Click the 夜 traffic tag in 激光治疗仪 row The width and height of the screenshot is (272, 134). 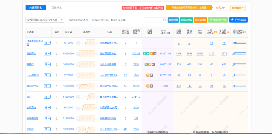[x=151, y=86]
